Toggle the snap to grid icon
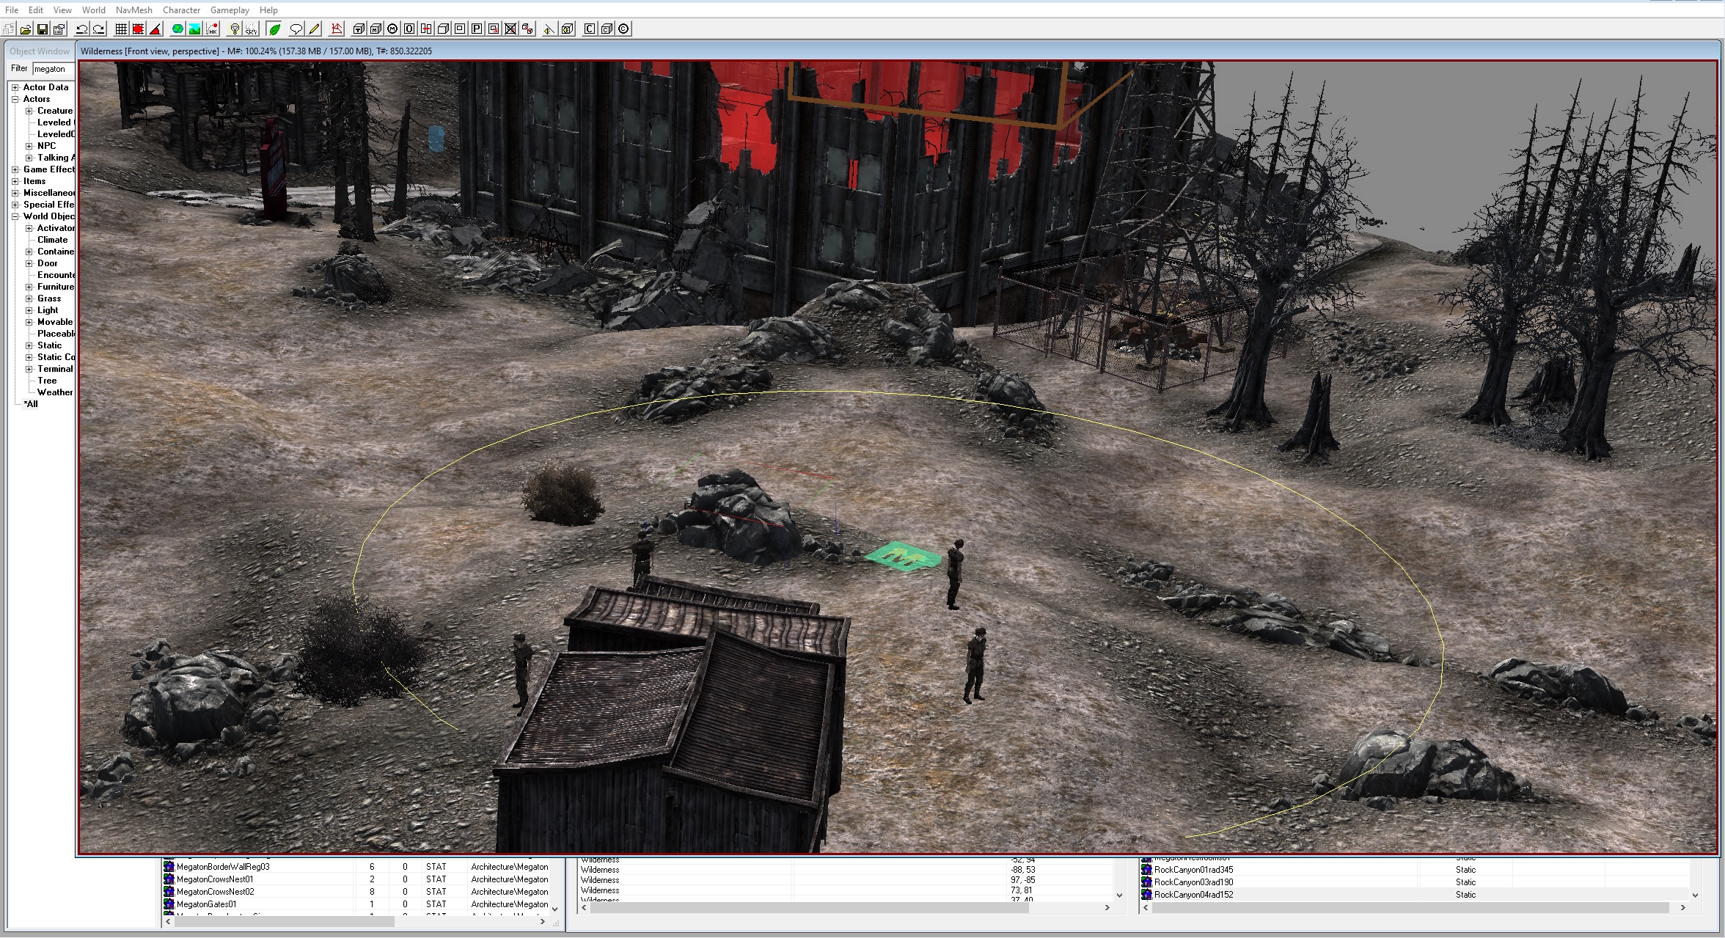 [121, 29]
